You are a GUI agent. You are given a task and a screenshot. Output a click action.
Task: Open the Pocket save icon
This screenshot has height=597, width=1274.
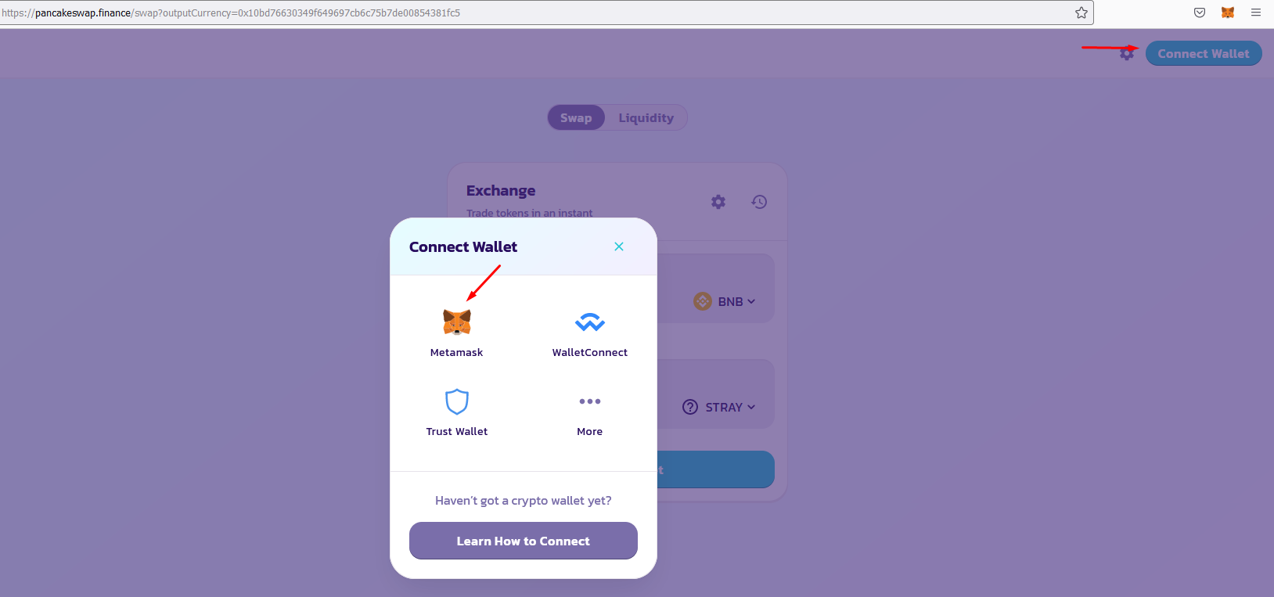1200,13
